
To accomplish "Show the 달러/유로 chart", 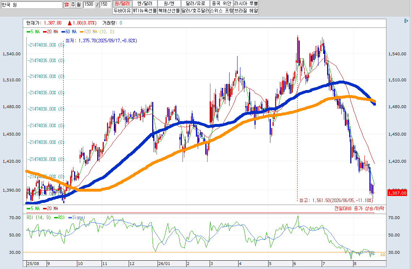I will 195,3.
